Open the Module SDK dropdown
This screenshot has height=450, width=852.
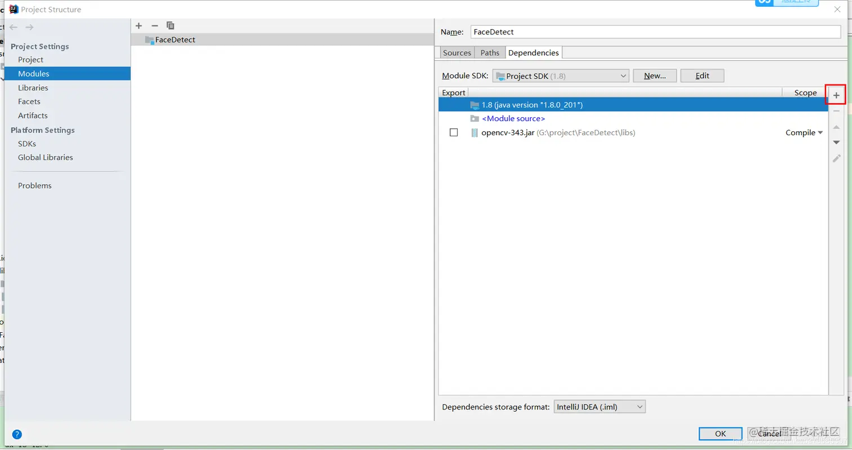[x=561, y=76]
